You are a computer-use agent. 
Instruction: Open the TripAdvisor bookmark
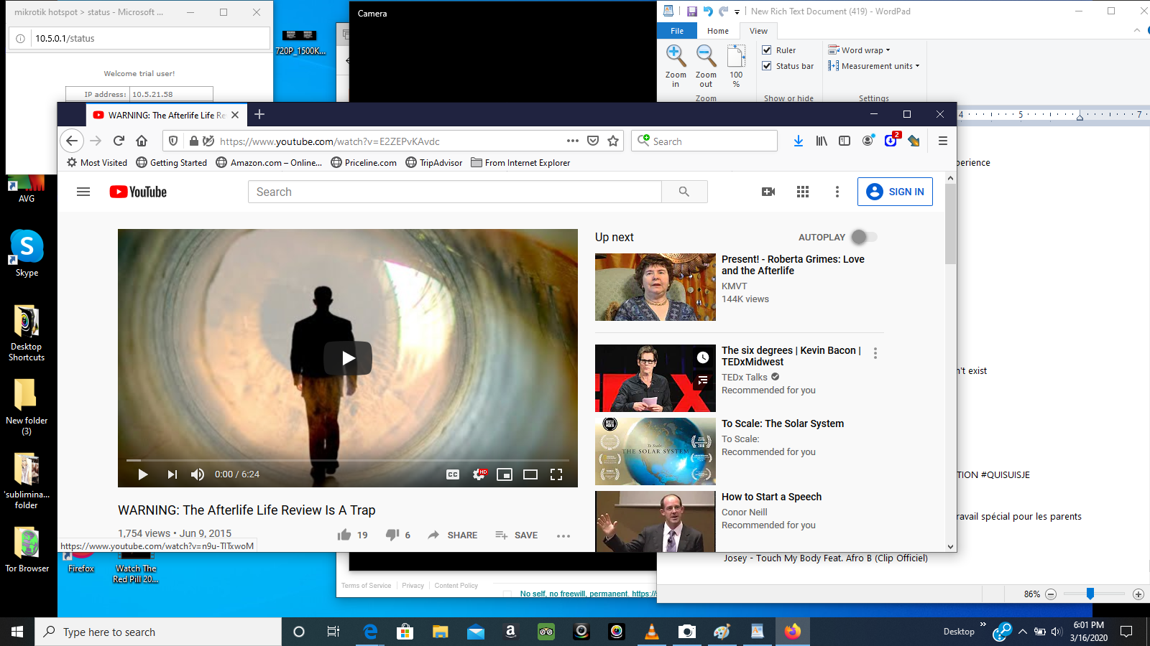(x=434, y=163)
